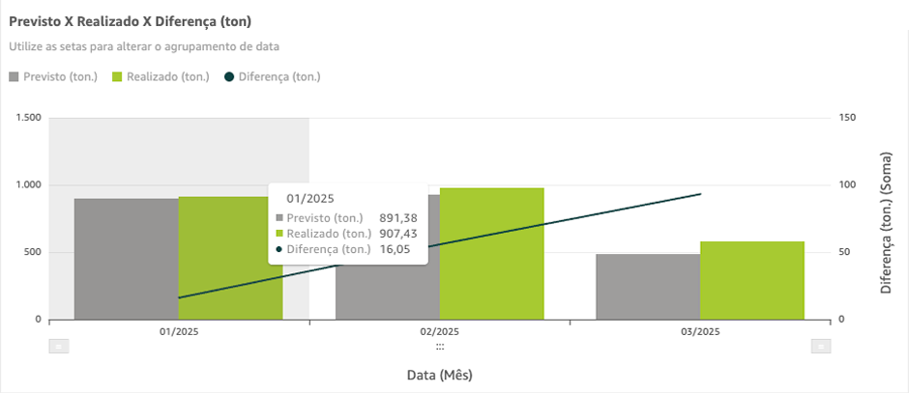
Task: Click the left date grouping arrow button
Action: click(57, 346)
